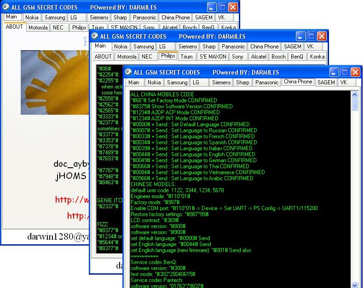Select Konka tab in the middle window
The image size is (364, 288).
coord(317,57)
